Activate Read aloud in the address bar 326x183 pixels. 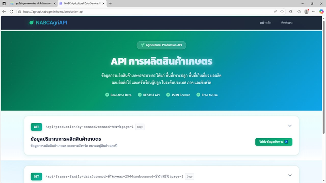pyautogui.click(x=276, y=11)
